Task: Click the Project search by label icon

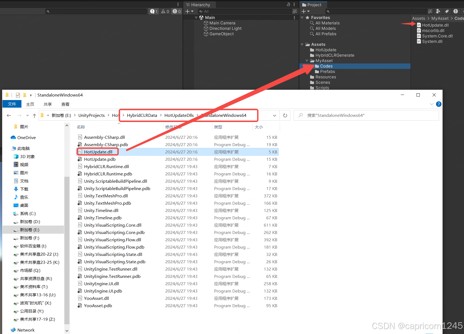Action: pos(447,11)
